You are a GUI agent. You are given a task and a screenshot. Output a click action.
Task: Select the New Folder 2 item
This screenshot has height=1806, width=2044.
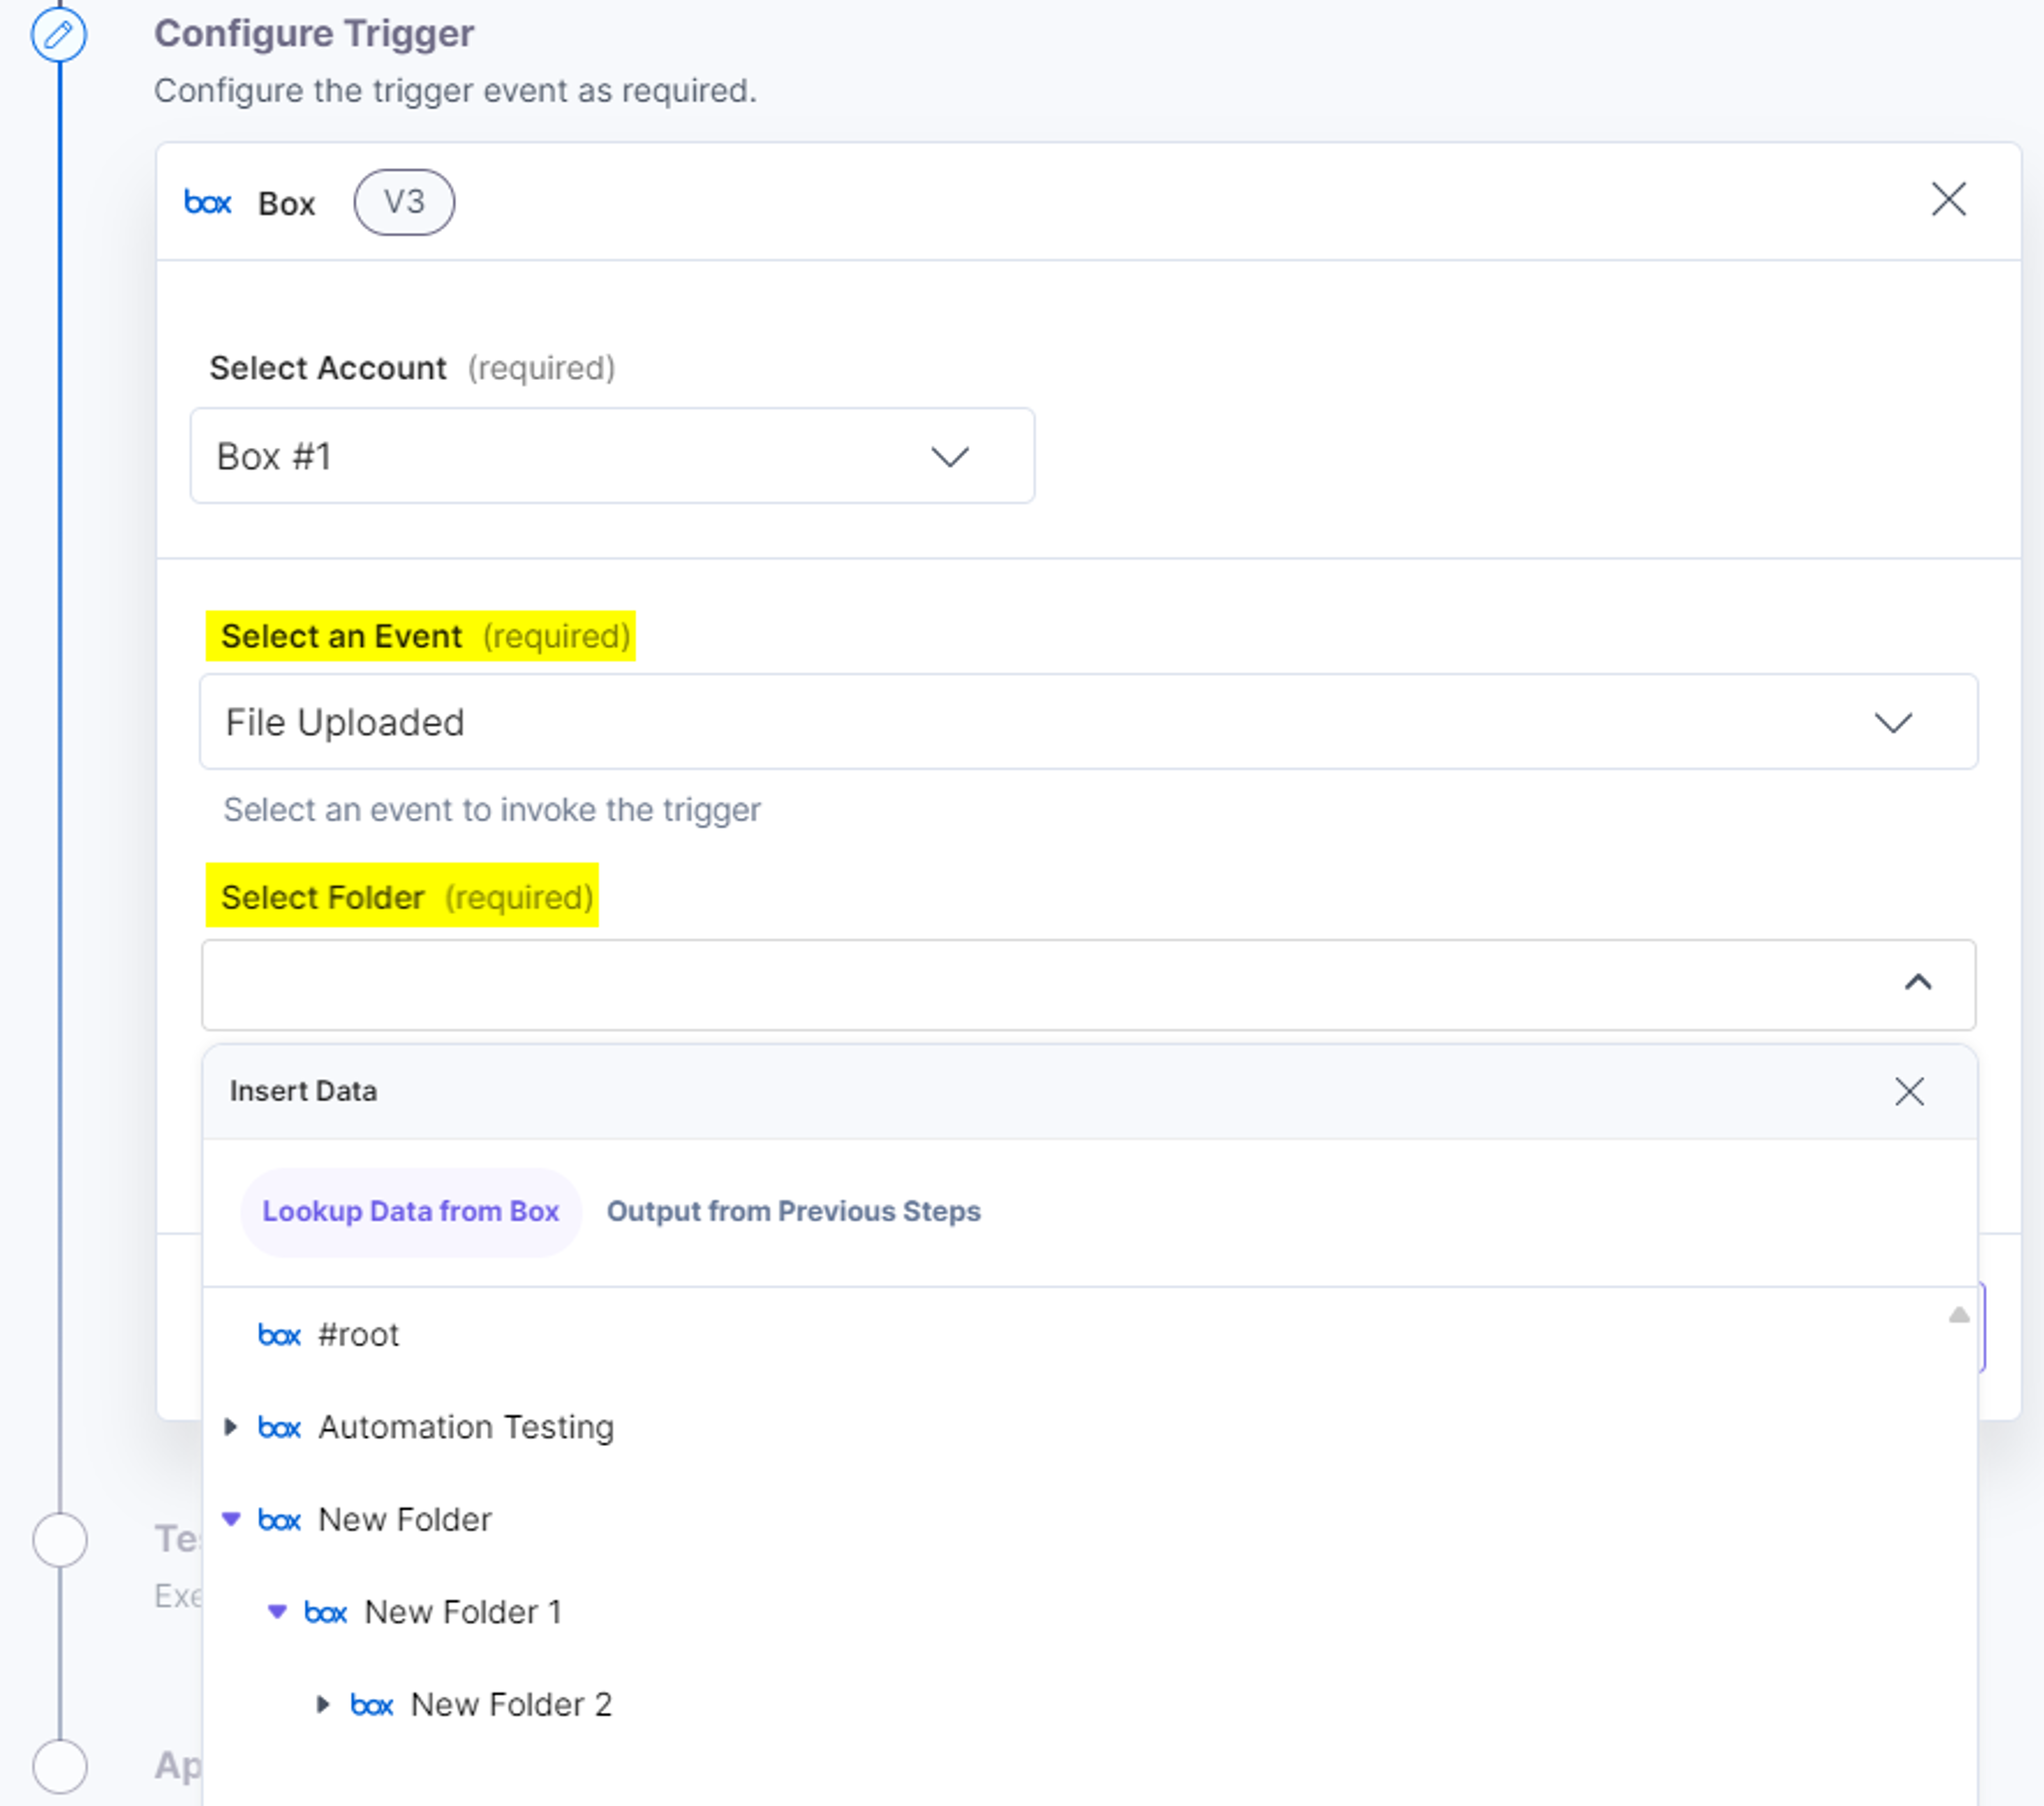[511, 1705]
